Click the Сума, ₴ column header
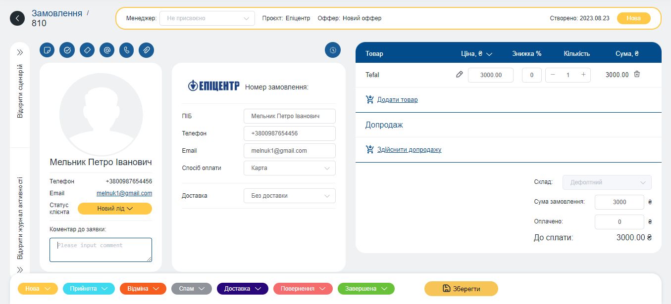This screenshot has height=304, width=671. pyautogui.click(x=627, y=54)
